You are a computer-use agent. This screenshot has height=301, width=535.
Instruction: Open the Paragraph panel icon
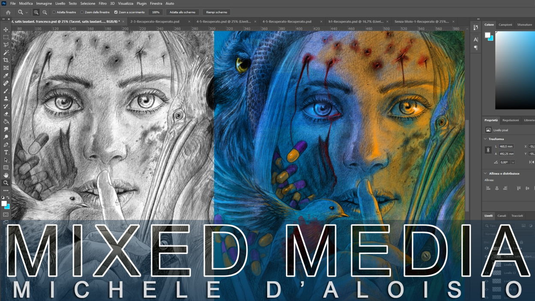pyautogui.click(x=476, y=48)
